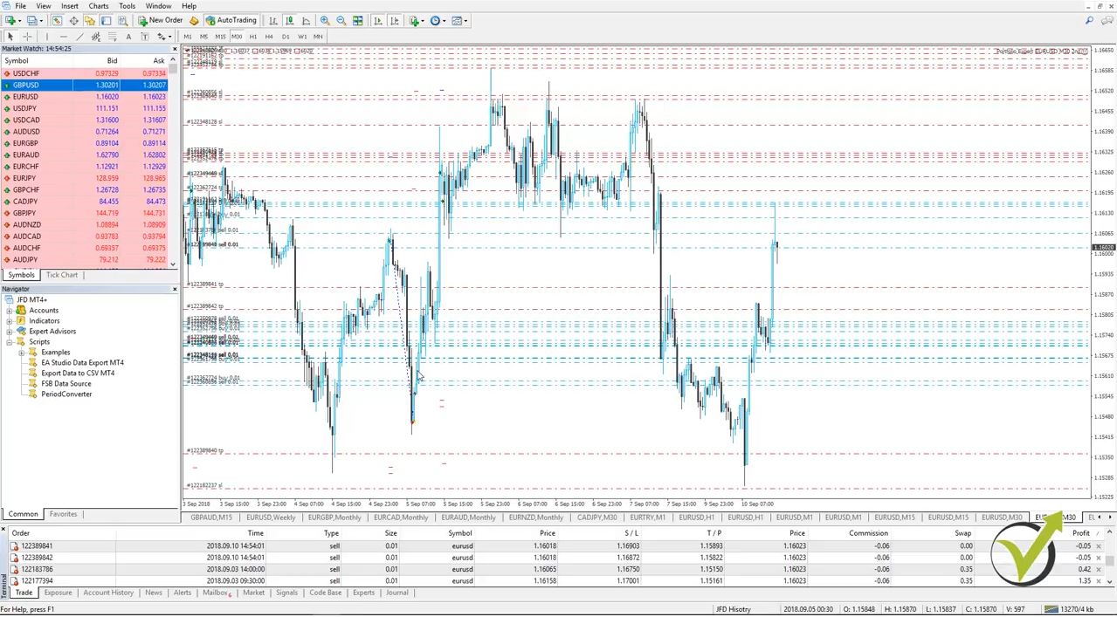Zoom out using the magnifier icon
Viewport: 1117px width, 617px height.
(341, 20)
